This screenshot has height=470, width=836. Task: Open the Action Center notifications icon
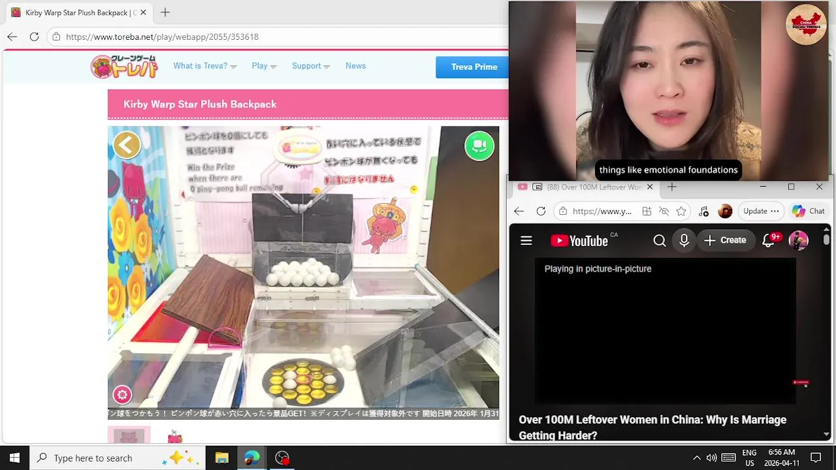click(816, 458)
